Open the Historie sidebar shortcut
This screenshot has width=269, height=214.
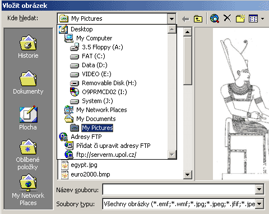[28, 46]
